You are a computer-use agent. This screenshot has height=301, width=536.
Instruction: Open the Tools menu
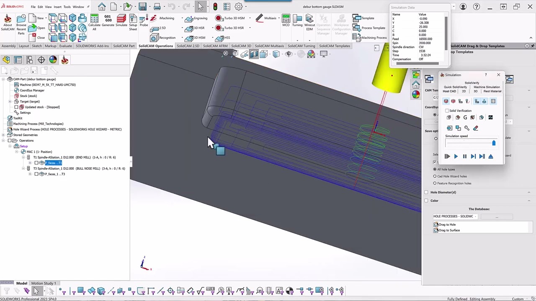tap(67, 7)
